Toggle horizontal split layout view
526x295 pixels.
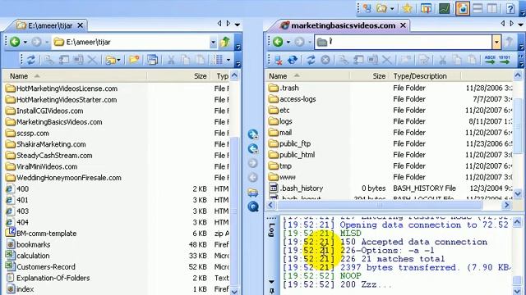click(x=478, y=8)
